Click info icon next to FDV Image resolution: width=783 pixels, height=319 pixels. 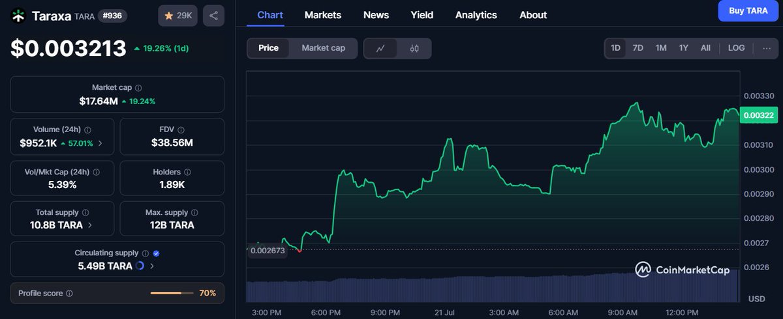tap(181, 130)
